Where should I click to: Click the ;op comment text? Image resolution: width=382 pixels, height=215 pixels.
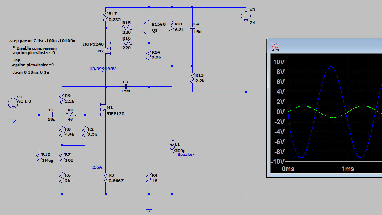(x=17, y=60)
